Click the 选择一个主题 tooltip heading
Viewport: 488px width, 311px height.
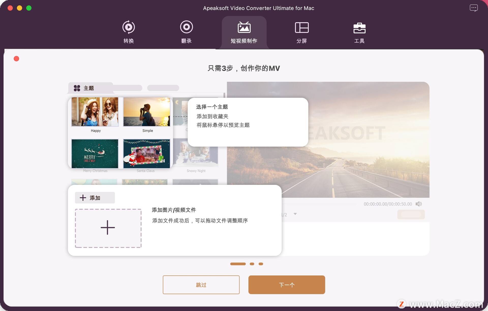[212, 107]
